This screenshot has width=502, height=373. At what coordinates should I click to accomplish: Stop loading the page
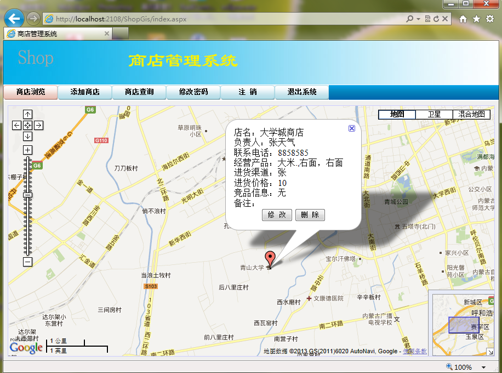coord(445,19)
